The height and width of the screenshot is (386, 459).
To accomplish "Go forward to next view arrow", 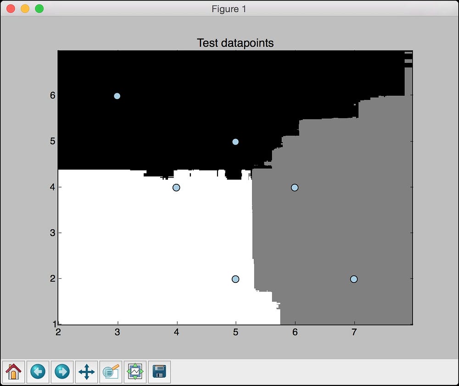I will coord(62,372).
